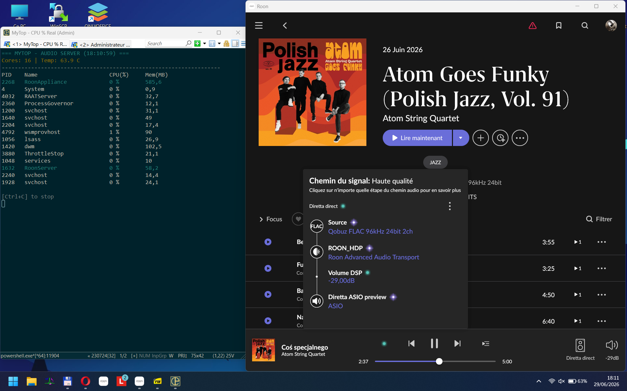Open the Opera browser from the taskbar
Image resolution: width=627 pixels, height=391 pixels.
85,381
